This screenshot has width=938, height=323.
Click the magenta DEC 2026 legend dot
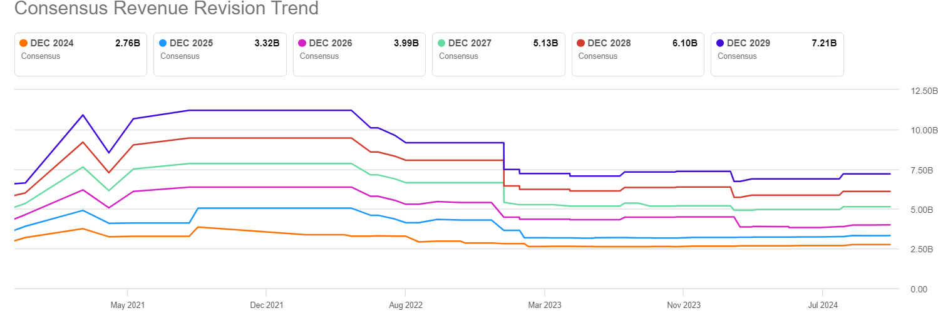302,44
